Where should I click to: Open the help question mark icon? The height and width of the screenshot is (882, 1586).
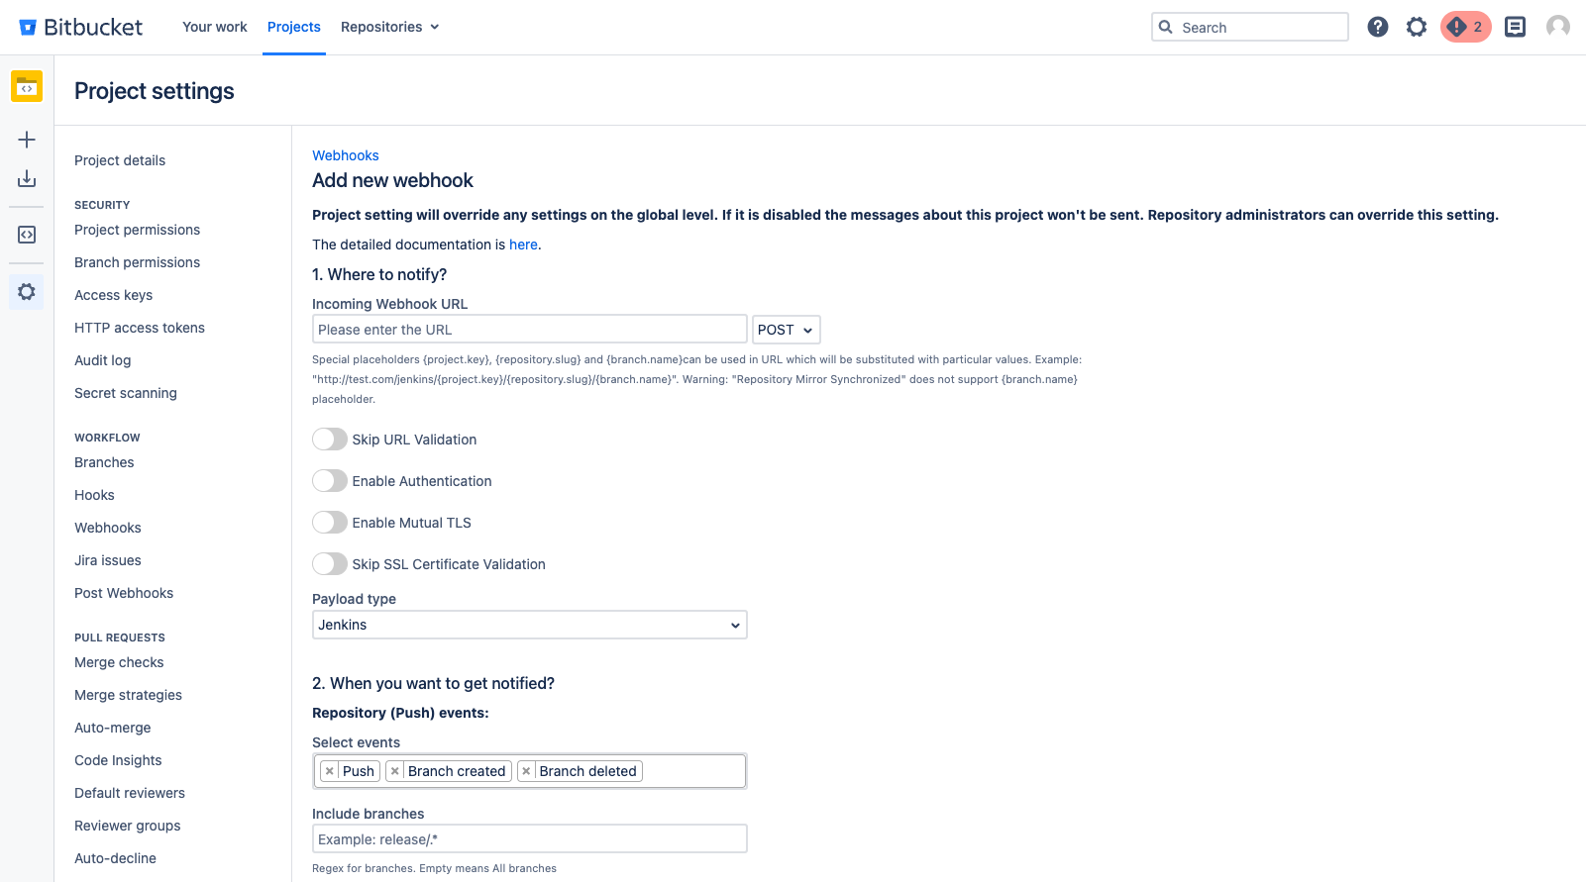pos(1378,27)
